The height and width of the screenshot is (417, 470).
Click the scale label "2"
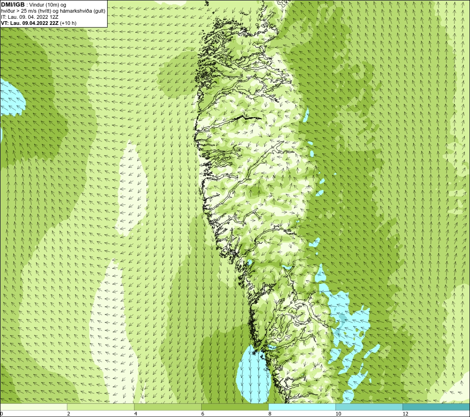[69, 414]
